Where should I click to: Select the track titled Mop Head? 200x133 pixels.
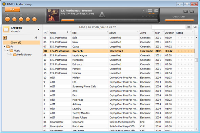click(119, 100)
